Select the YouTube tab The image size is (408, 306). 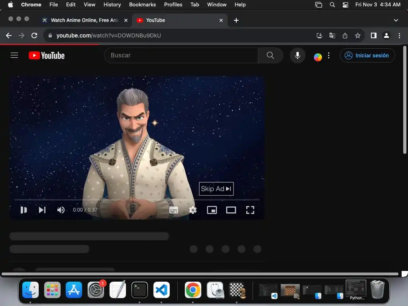tap(180, 20)
